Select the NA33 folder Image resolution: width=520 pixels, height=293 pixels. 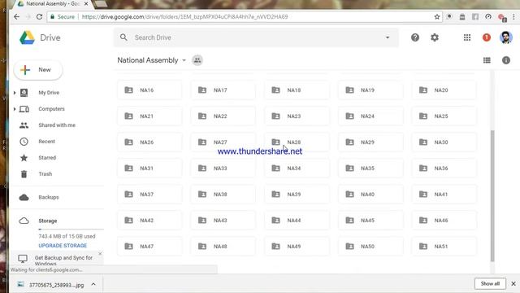coord(223,168)
